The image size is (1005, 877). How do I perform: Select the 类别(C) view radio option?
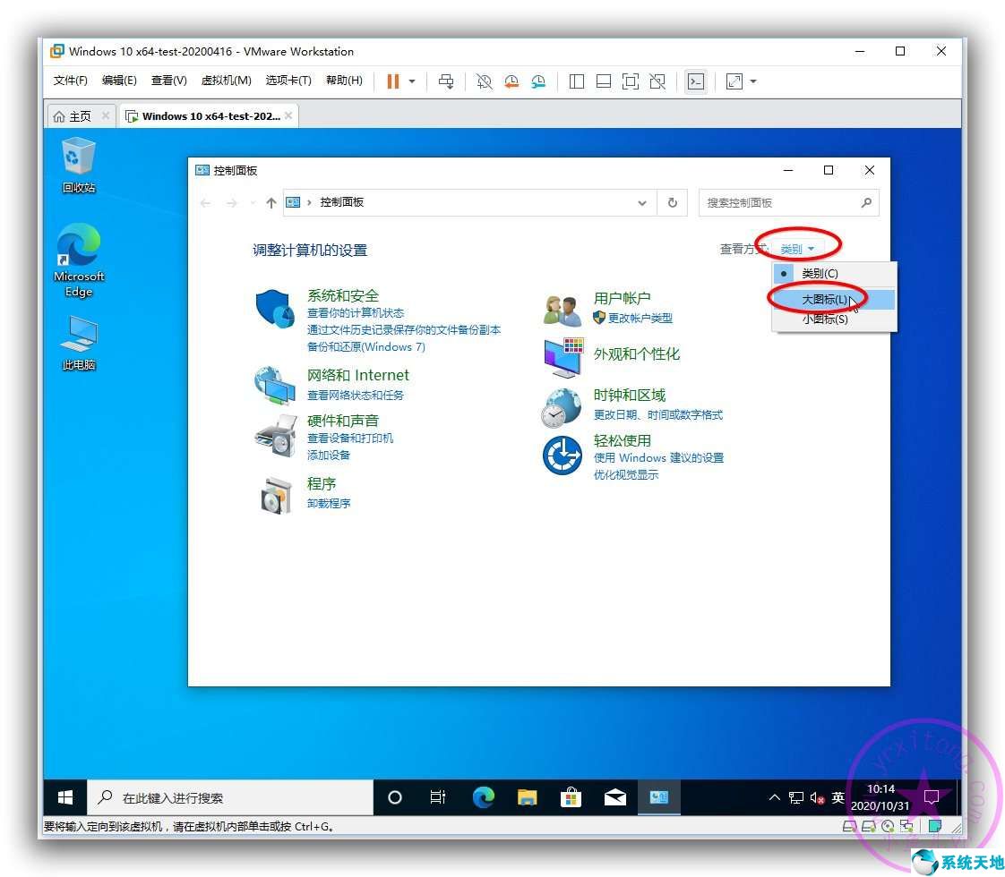point(820,274)
